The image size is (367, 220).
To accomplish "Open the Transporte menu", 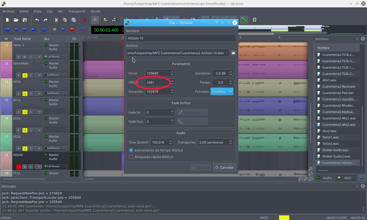I will pyautogui.click(x=76, y=11).
